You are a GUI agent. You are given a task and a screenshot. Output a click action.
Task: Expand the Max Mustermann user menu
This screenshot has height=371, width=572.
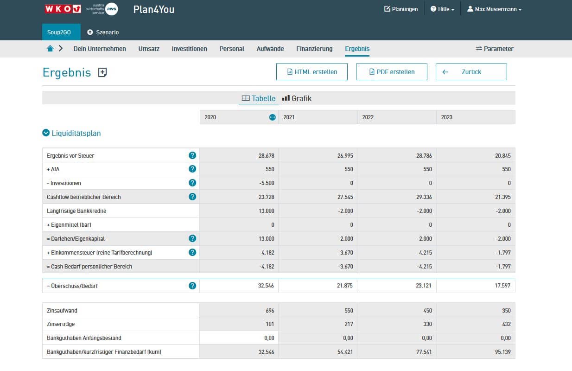494,9
